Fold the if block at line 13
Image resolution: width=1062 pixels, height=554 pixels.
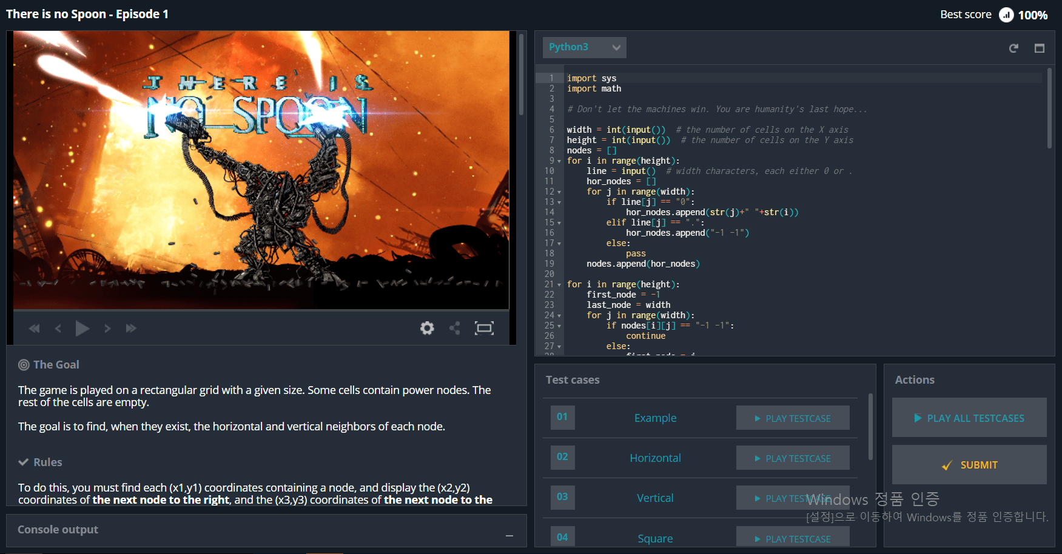[559, 202]
